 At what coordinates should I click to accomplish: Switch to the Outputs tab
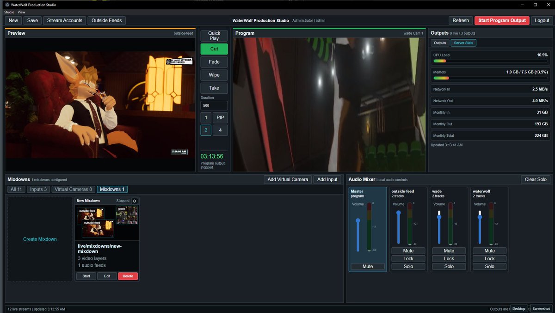[440, 43]
